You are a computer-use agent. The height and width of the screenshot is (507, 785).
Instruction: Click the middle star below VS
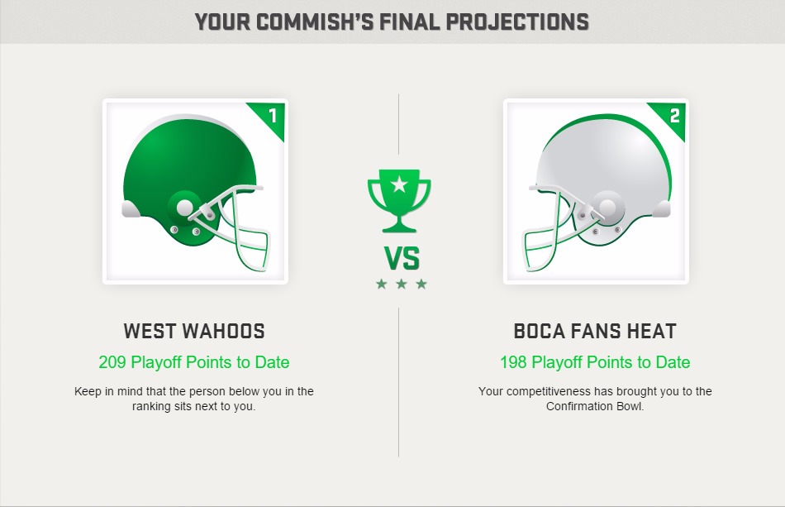click(x=402, y=284)
